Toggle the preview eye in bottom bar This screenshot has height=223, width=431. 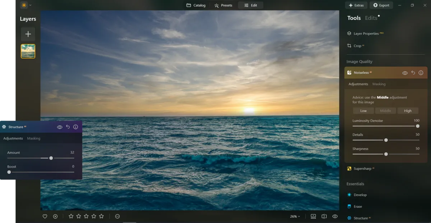click(x=335, y=216)
